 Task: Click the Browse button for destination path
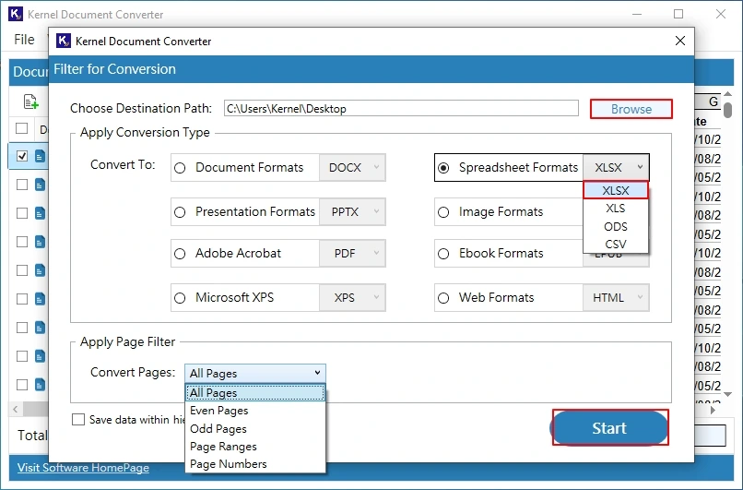coord(631,109)
